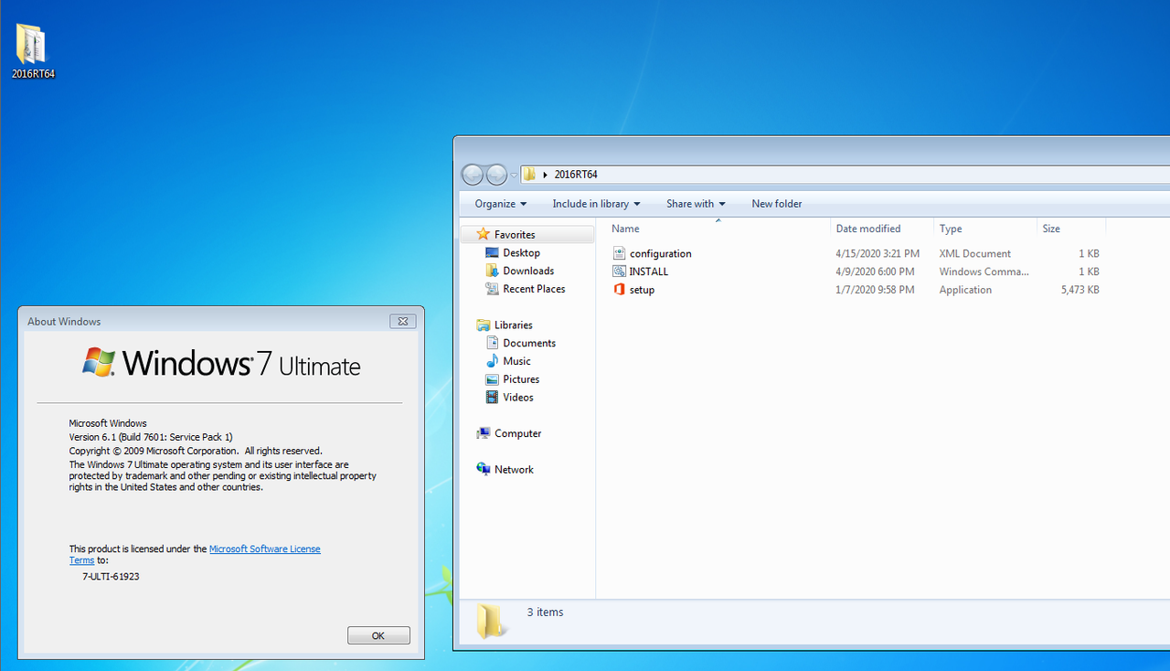Open the Music library
The image size is (1170, 671).
516,361
